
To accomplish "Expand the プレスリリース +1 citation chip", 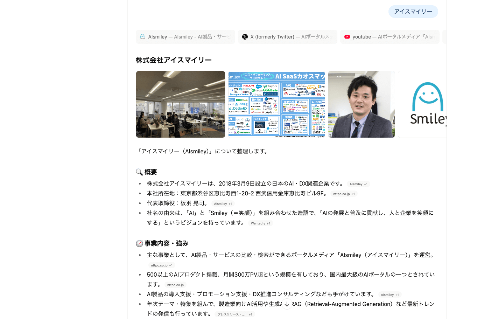I will (234, 314).
